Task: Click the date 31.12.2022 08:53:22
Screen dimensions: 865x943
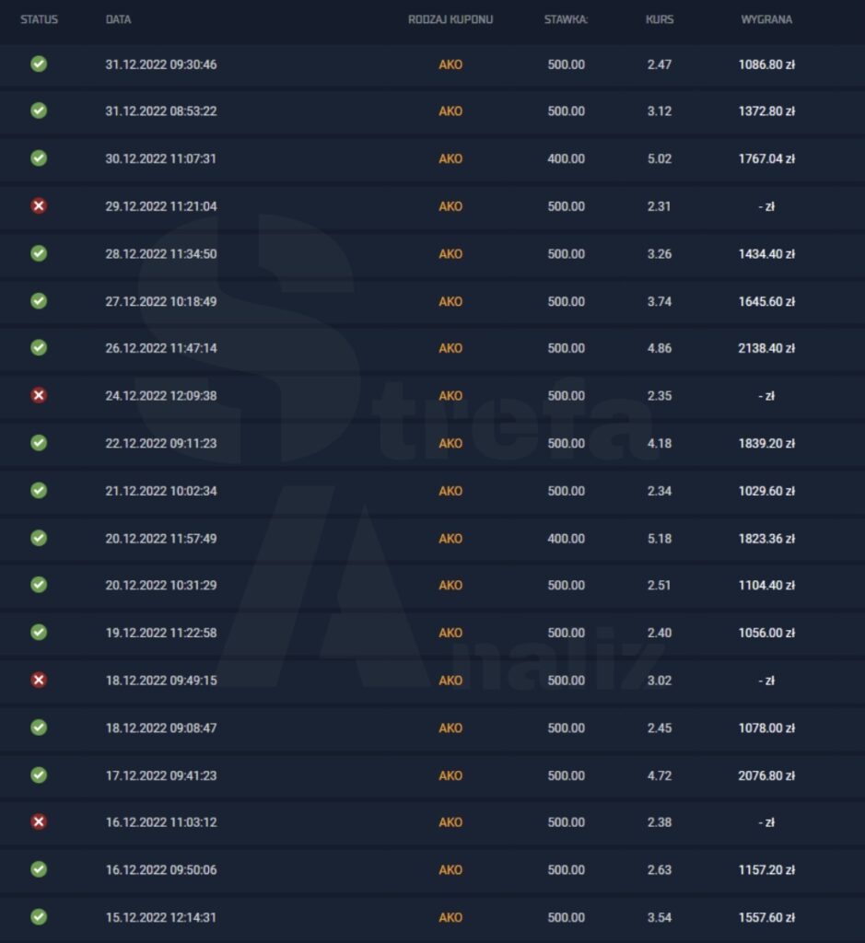Action: point(161,111)
